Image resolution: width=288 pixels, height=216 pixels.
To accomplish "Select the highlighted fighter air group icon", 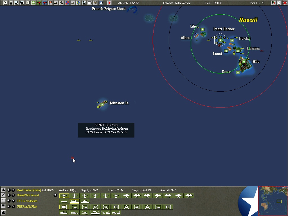I will click(x=64, y=196).
